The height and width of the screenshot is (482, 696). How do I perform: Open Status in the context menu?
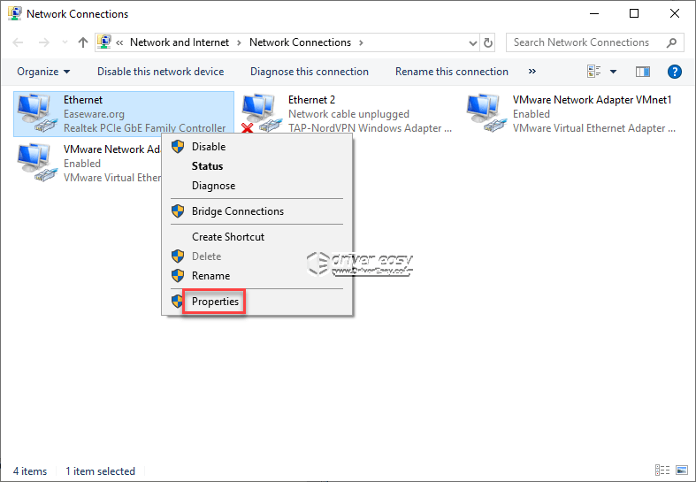tap(207, 166)
